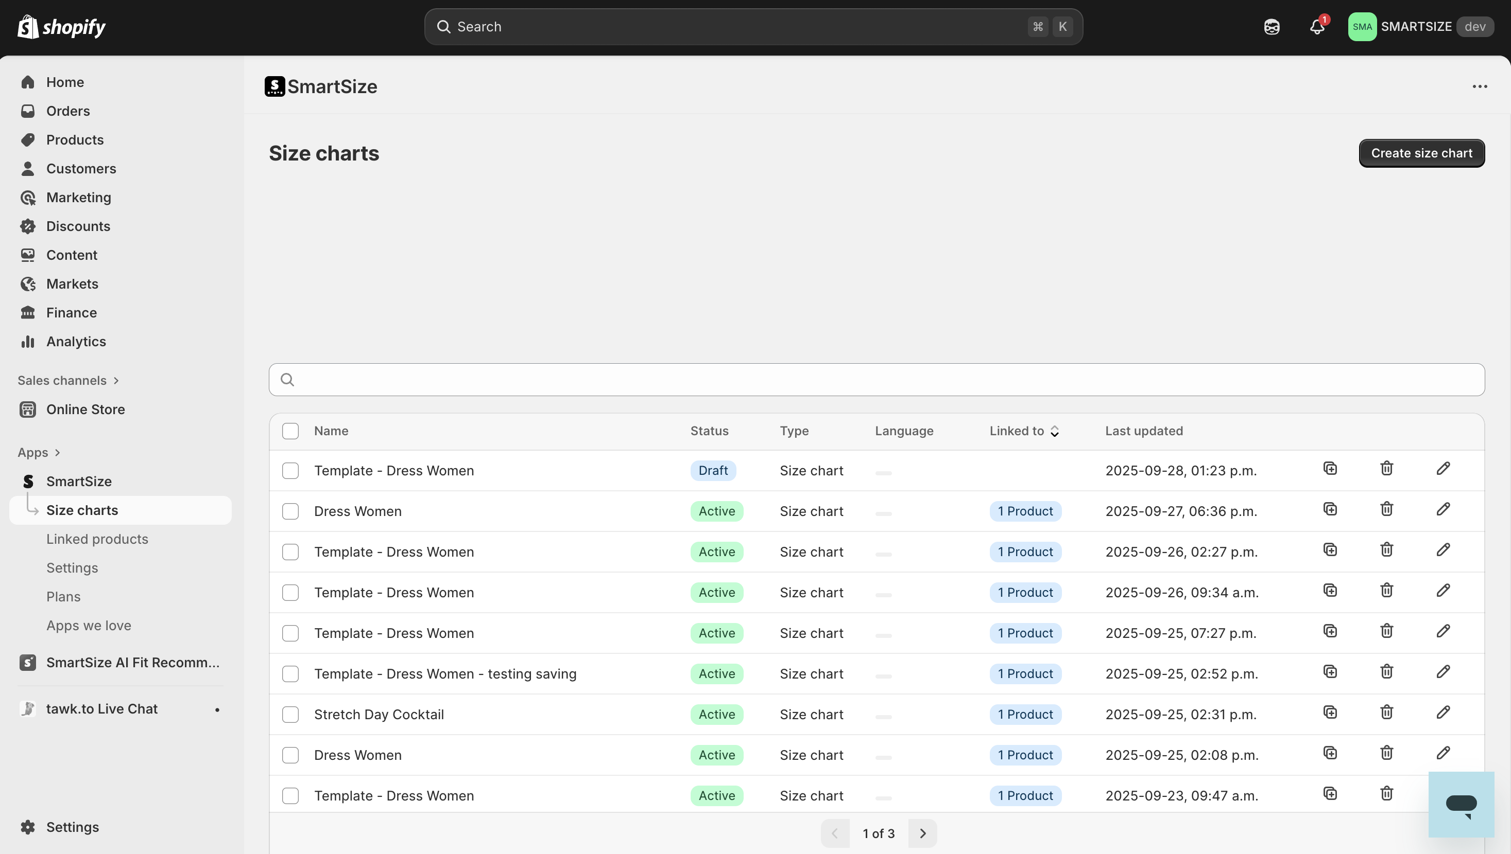The width and height of the screenshot is (1511, 854).
Task: Focus the size charts search field
Action: tap(877, 380)
